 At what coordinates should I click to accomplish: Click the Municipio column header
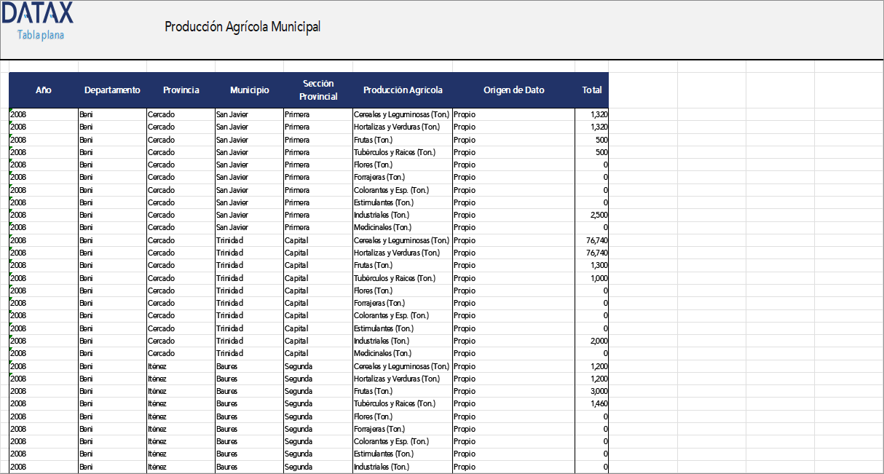(x=250, y=90)
